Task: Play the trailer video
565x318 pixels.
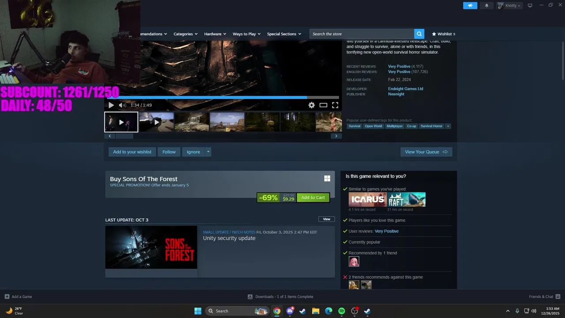Action: 111,105
